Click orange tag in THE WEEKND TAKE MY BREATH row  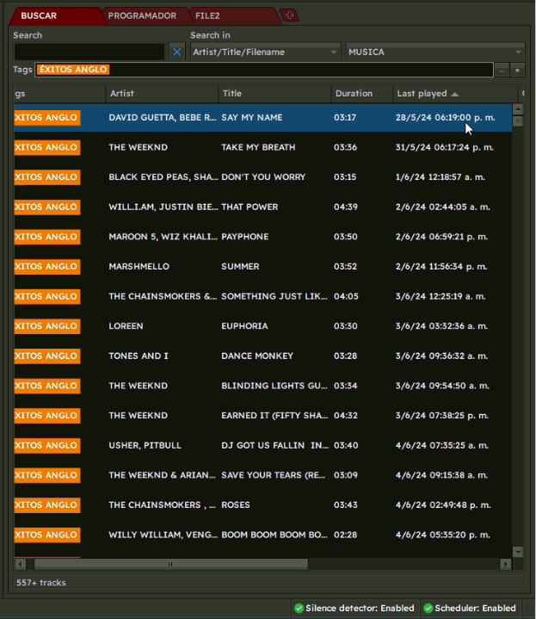point(47,147)
